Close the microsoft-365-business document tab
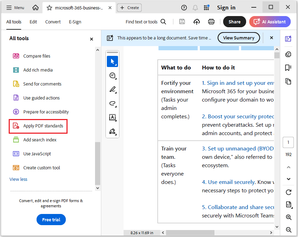Viewport: 298px width, 237px height. (110, 8)
